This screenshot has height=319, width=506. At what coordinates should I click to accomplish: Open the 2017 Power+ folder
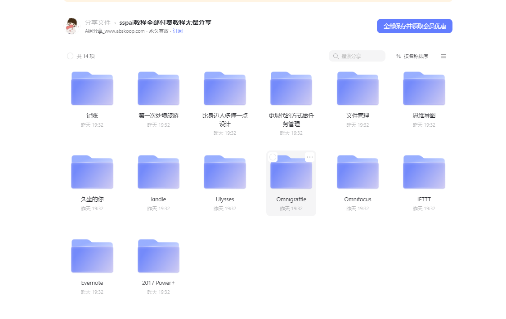tap(158, 256)
